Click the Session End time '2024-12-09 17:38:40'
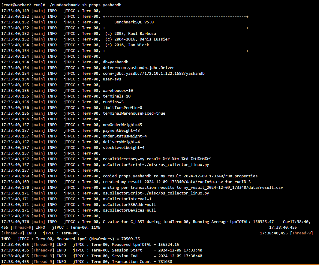 tap(180, 256)
